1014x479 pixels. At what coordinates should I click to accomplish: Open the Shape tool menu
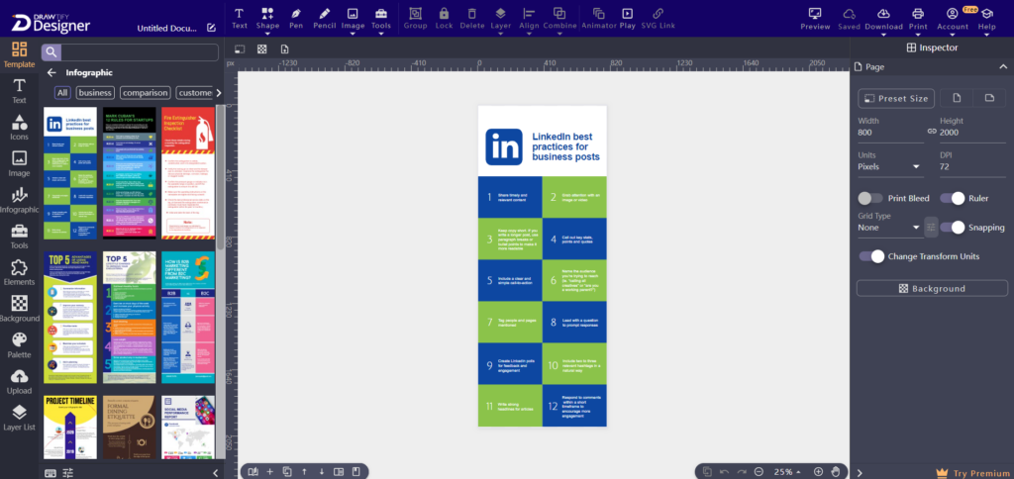click(267, 20)
